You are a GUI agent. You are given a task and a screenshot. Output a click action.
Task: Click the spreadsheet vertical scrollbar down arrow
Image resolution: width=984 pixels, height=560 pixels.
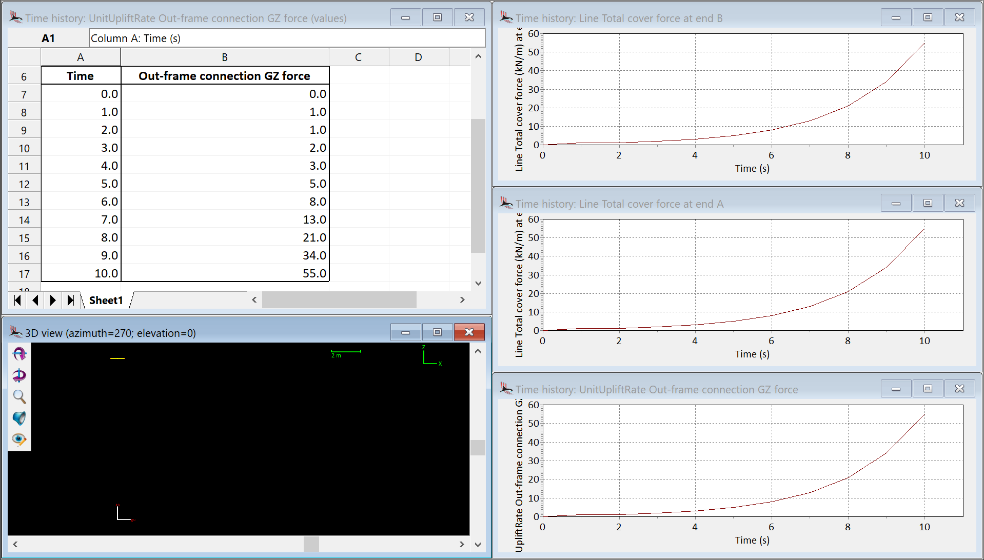coord(478,283)
